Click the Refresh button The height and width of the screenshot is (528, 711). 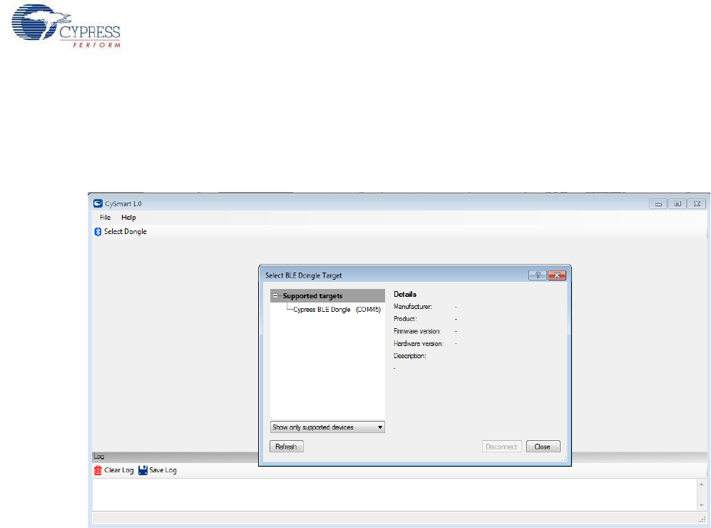tap(286, 447)
